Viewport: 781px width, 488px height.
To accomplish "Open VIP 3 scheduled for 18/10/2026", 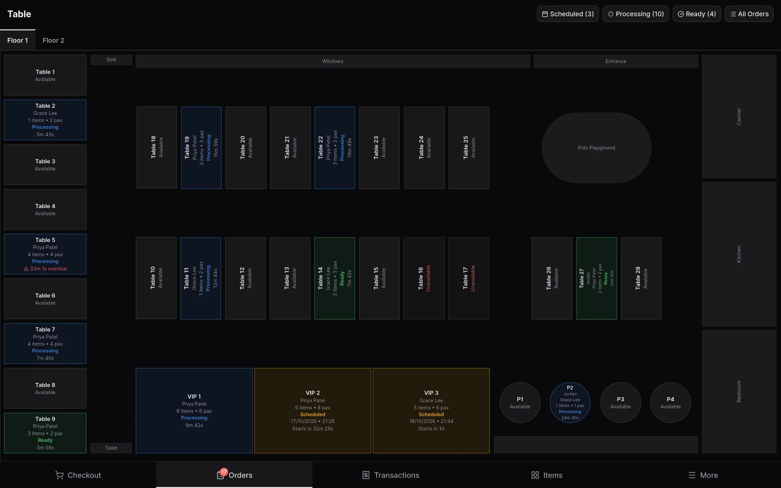I will pyautogui.click(x=431, y=411).
